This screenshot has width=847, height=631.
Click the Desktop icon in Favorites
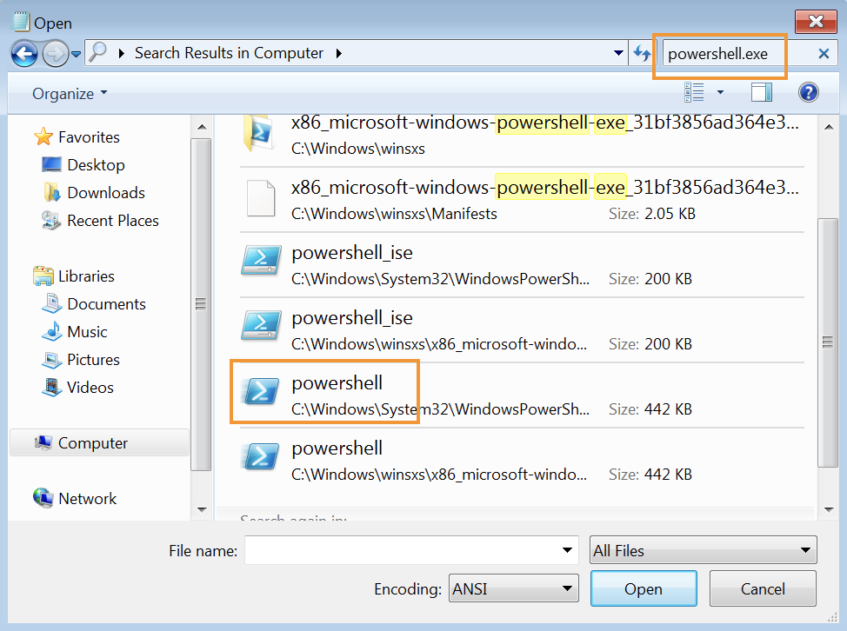click(52, 164)
